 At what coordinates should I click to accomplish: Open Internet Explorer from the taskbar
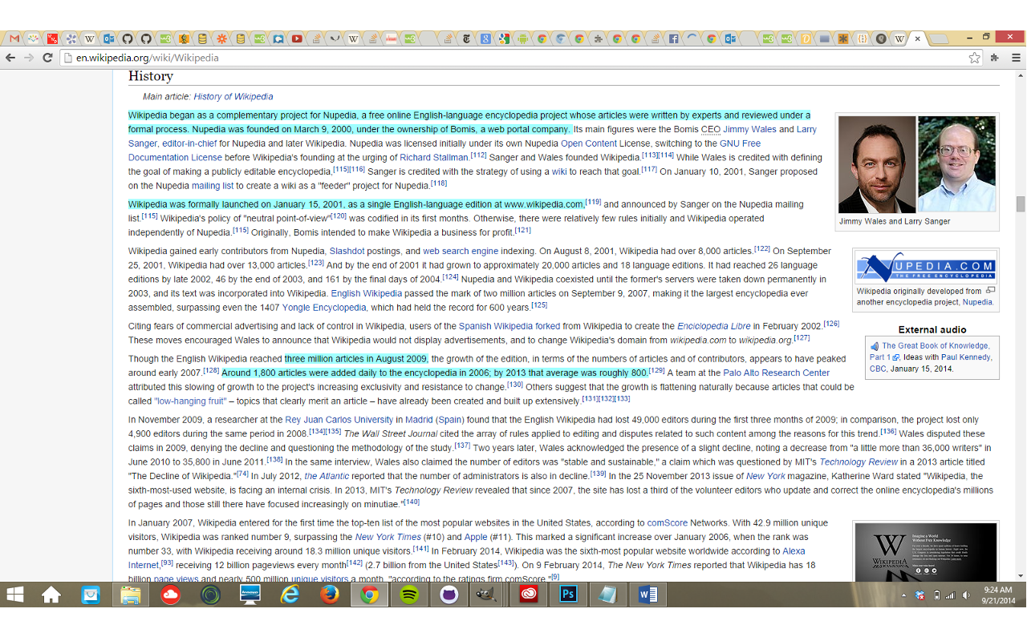[x=290, y=595]
